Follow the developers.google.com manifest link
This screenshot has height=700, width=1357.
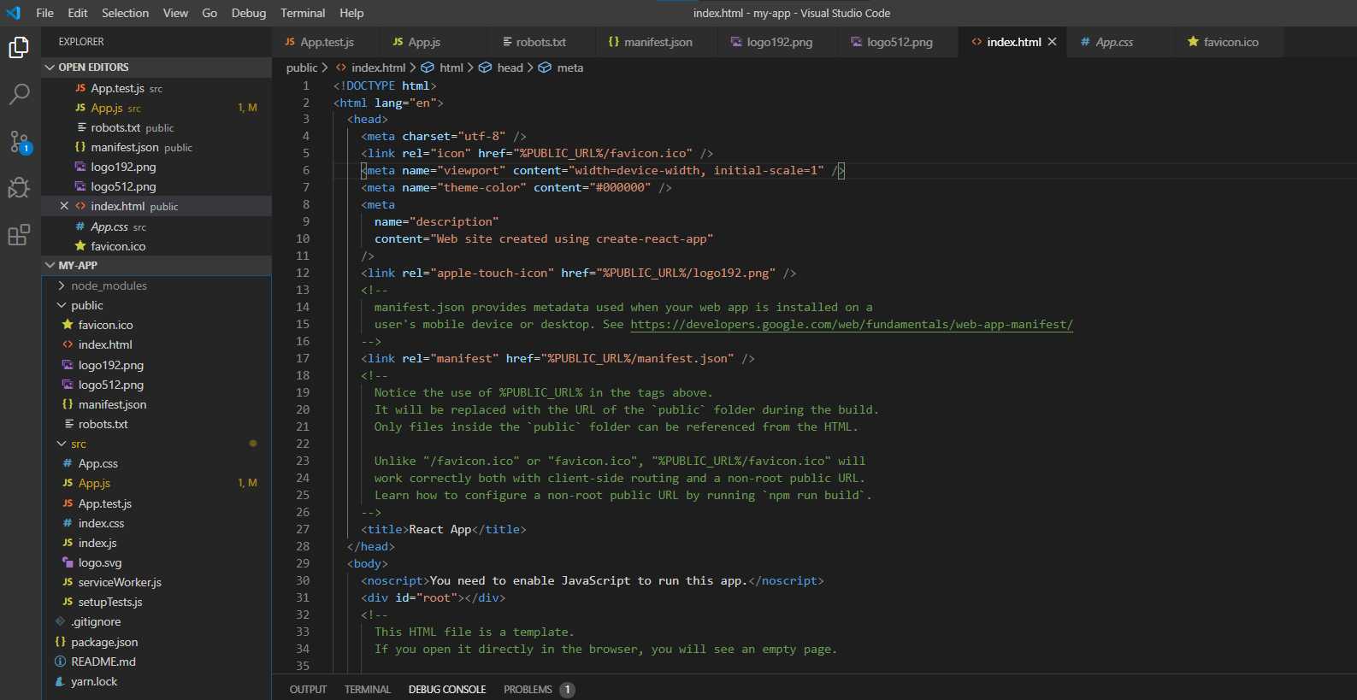852,324
